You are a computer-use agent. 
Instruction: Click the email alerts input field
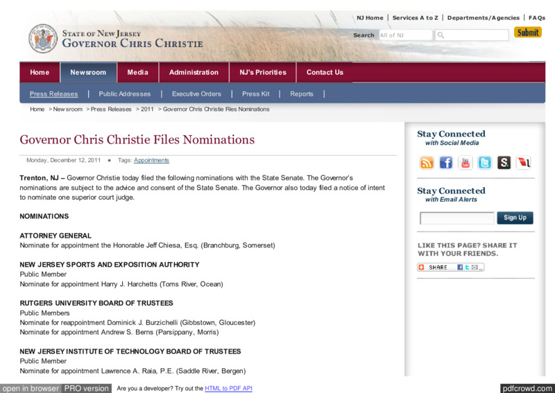(456, 218)
